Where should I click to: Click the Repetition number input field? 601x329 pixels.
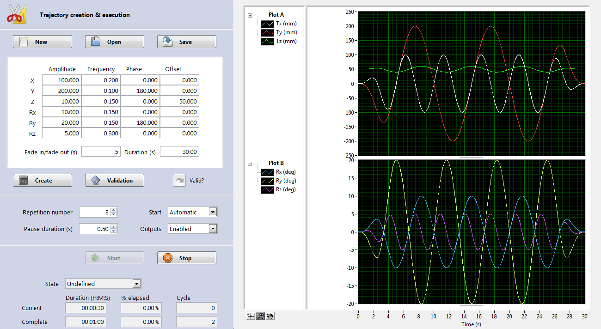click(95, 212)
